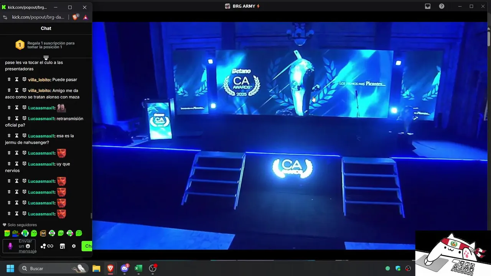Click the green dot system tray icon

pos(387,268)
